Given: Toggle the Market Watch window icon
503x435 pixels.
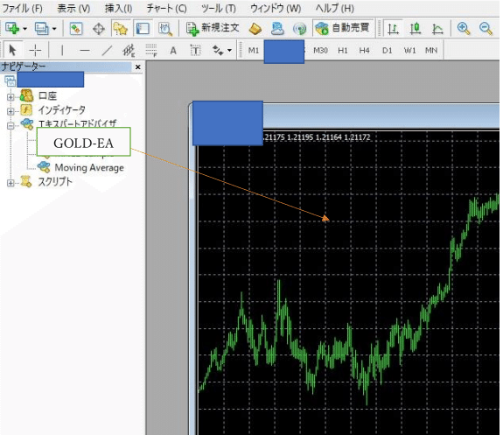Looking at the screenshot, I should (x=76, y=29).
